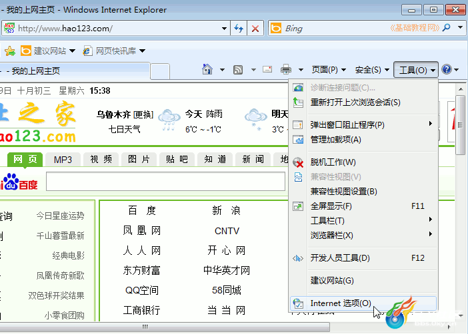Image resolution: width=468 pixels, height=334 pixels.
Task: Open the 安全(S) menu
Action: pyautogui.click(x=372, y=70)
